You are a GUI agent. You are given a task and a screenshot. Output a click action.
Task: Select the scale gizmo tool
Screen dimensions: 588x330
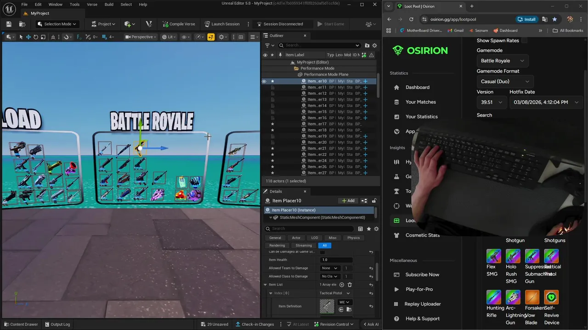[x=43, y=37]
